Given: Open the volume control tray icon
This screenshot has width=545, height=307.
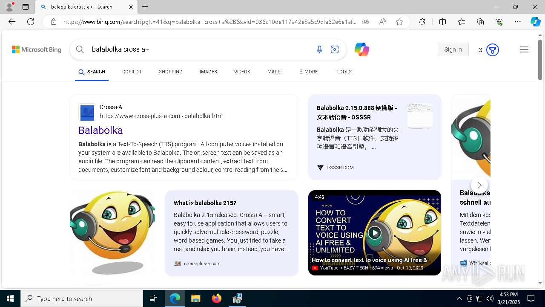Looking at the screenshot, I should pyautogui.click(x=490, y=298).
